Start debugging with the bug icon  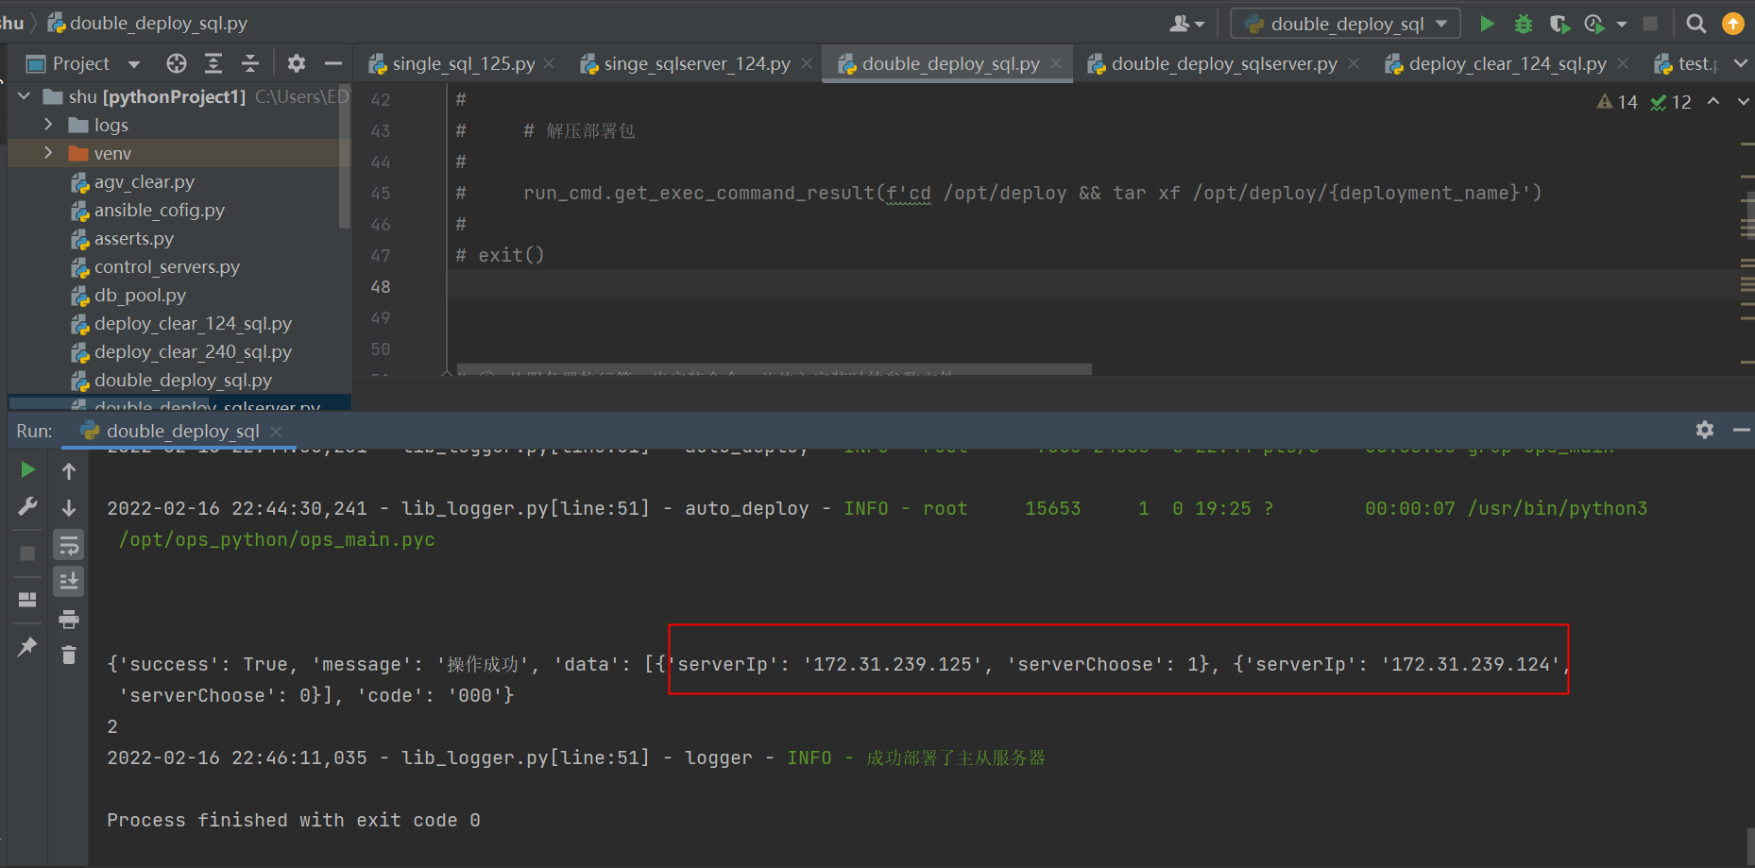pyautogui.click(x=1523, y=24)
